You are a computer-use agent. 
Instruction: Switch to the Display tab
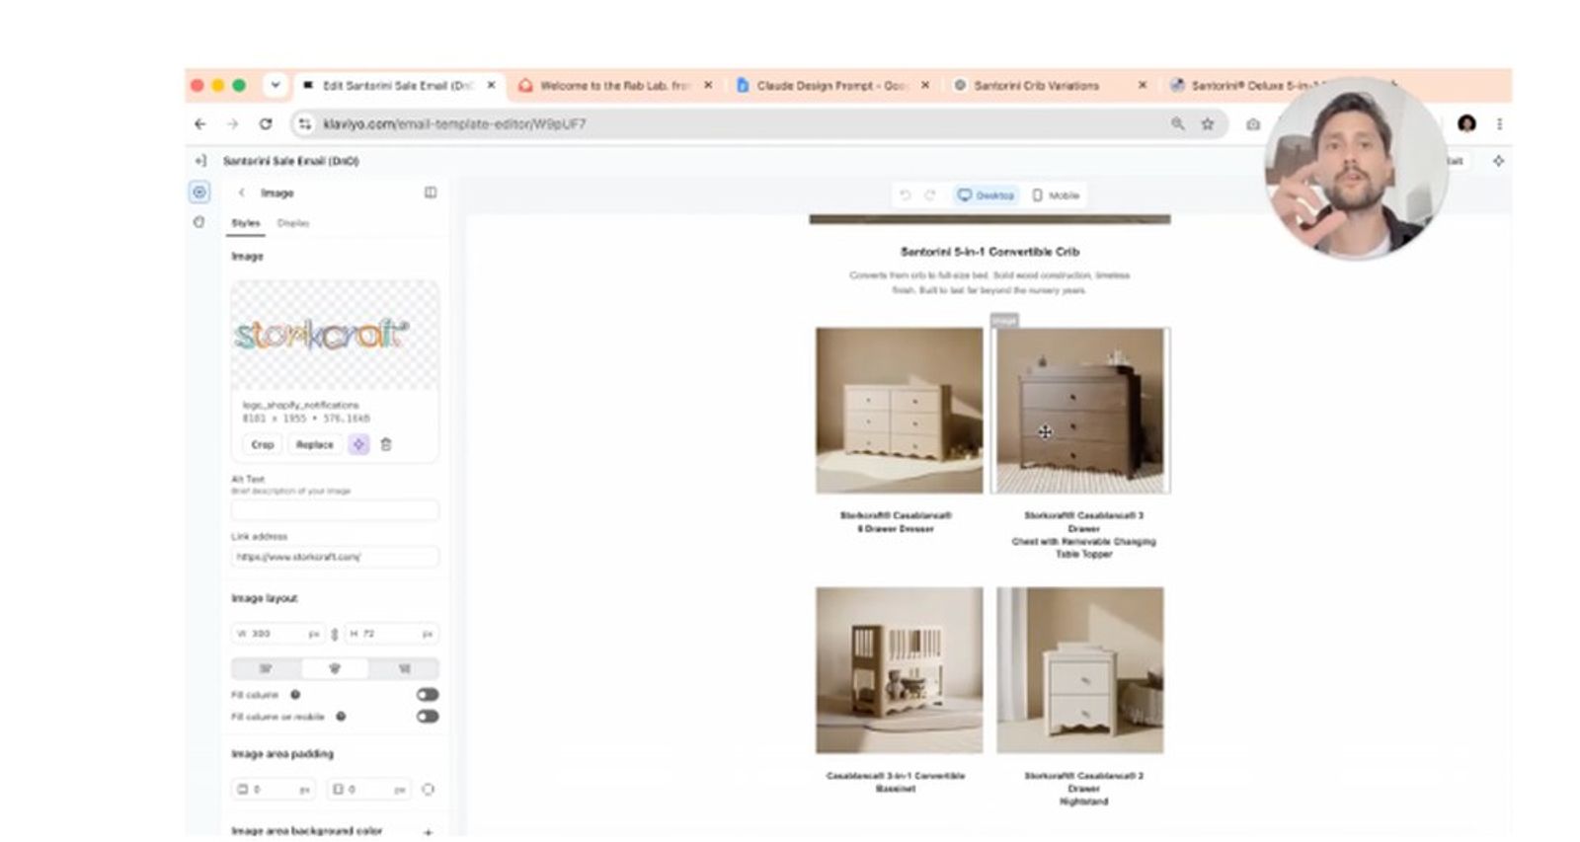(293, 223)
